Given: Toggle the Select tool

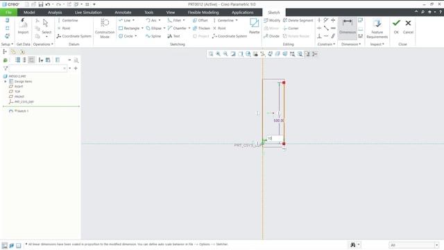Looking at the screenshot, I should tap(46, 26).
